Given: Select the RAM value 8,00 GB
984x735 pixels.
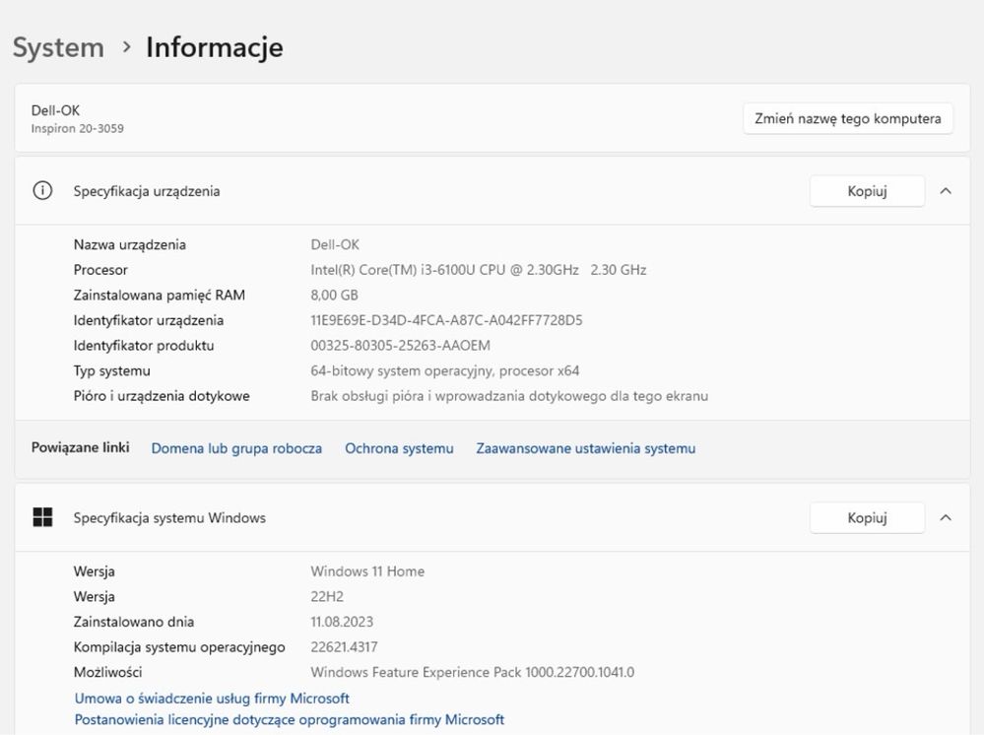Looking at the screenshot, I should coord(334,295).
